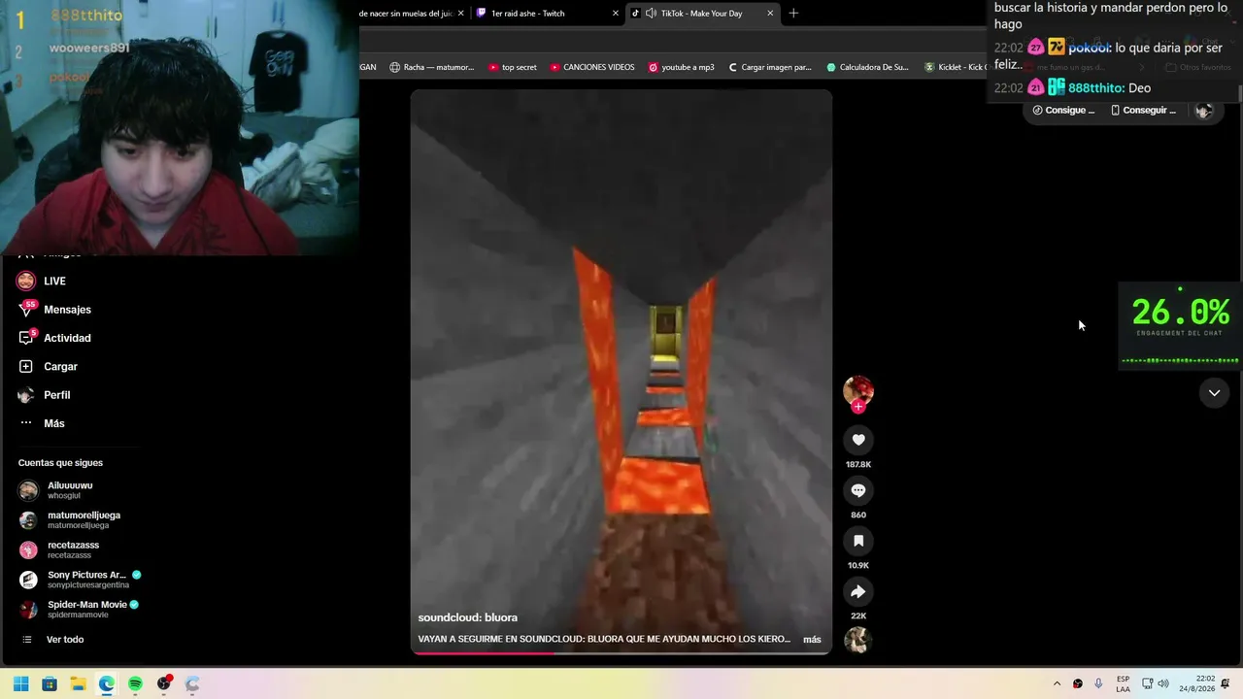This screenshot has width=1243, height=699.
Task: Save video with the bookmark icon
Action: [858, 541]
